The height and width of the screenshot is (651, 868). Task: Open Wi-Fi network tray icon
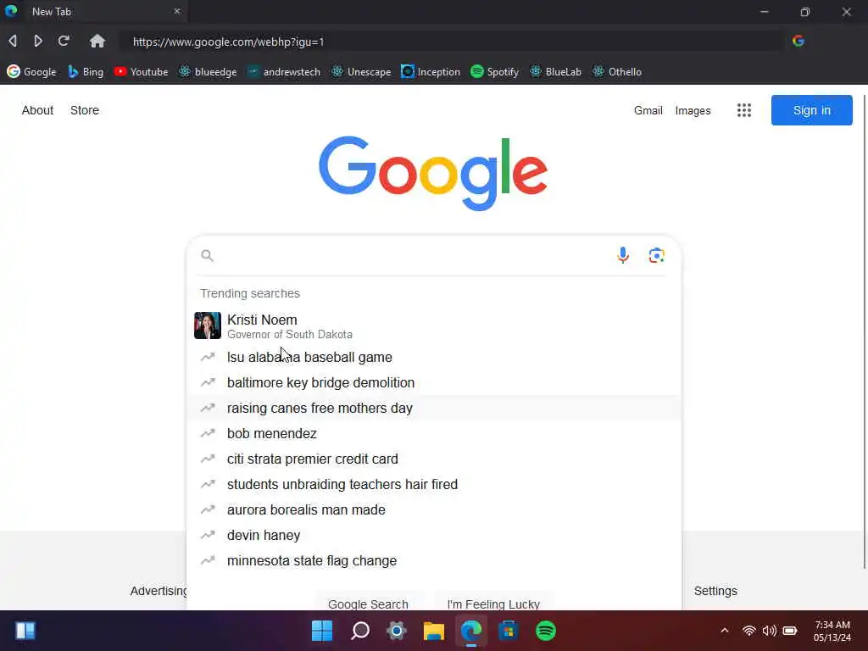tap(748, 631)
